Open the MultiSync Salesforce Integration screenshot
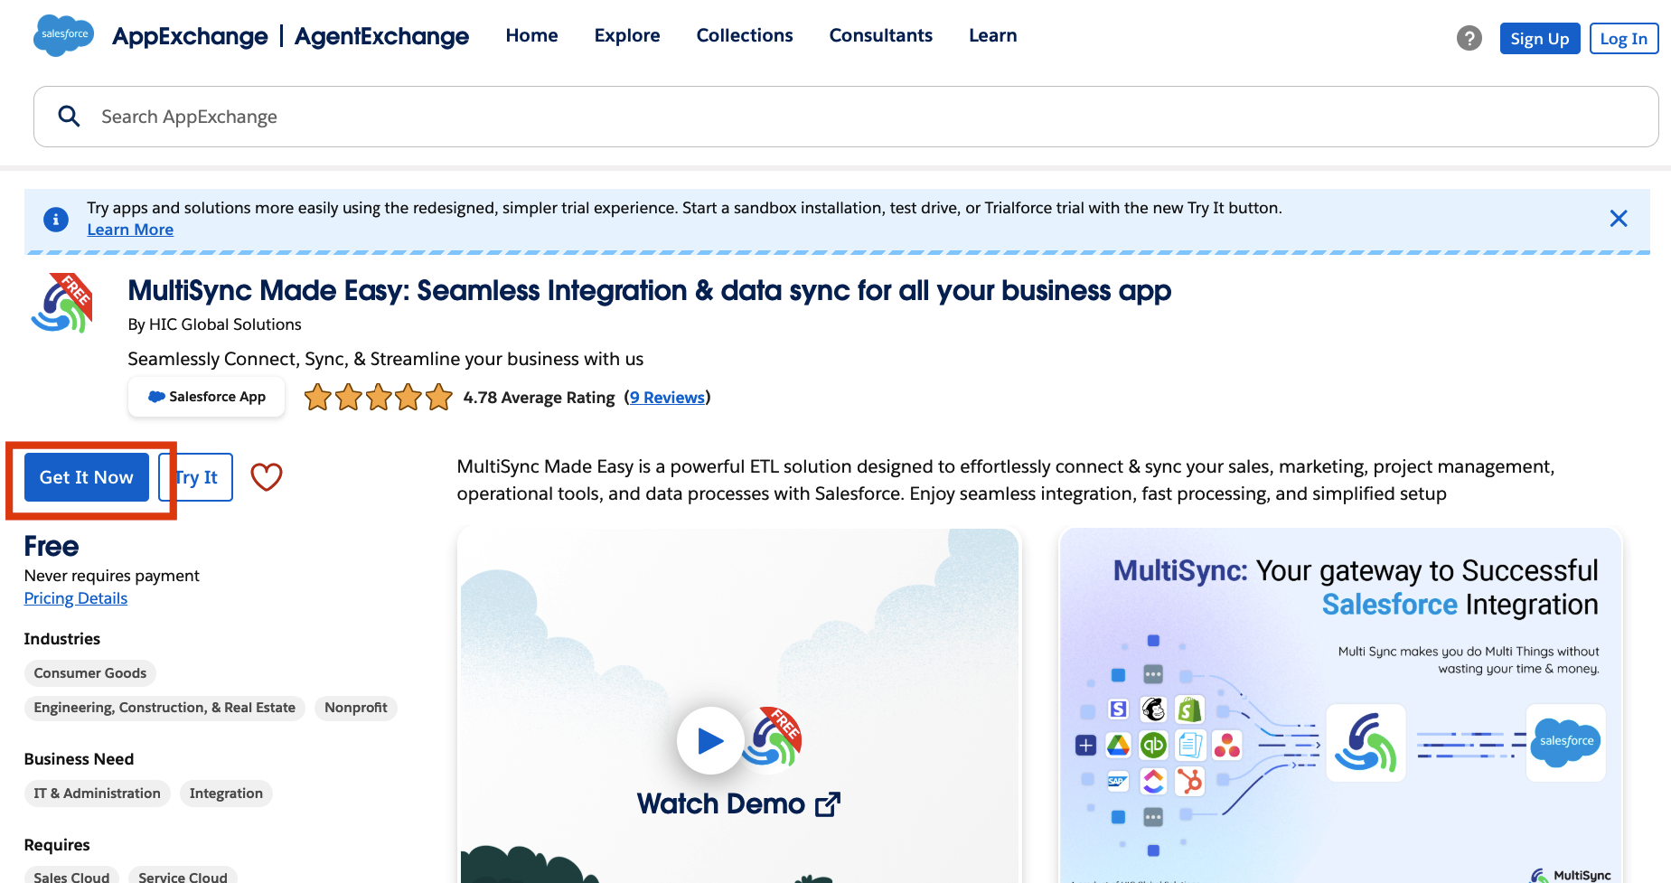Viewport: 1671px width, 883px height. (1340, 705)
